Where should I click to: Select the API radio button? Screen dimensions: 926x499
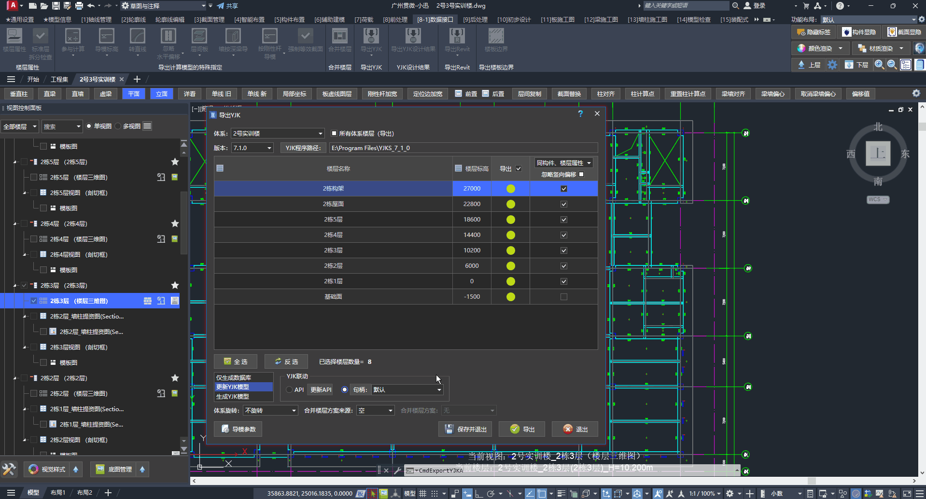pyautogui.click(x=289, y=390)
